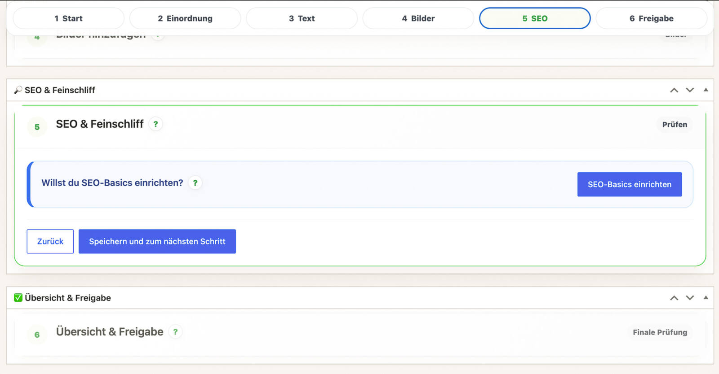Viewport: 719px width, 374px height.
Task: Select the active 5 SEO step
Action: click(535, 18)
